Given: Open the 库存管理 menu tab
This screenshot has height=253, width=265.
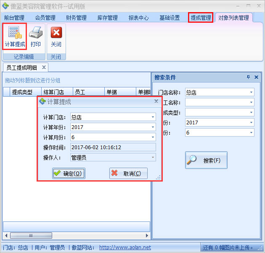Looking at the screenshot, I should 108,18.
